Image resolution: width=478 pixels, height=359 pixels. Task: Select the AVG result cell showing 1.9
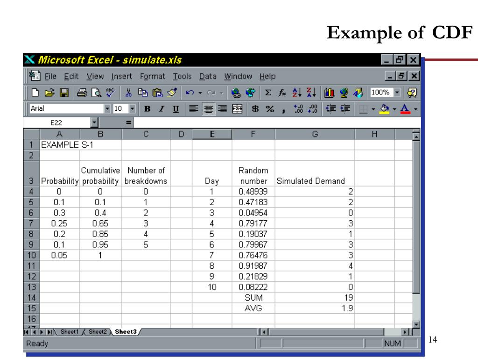tap(315, 308)
